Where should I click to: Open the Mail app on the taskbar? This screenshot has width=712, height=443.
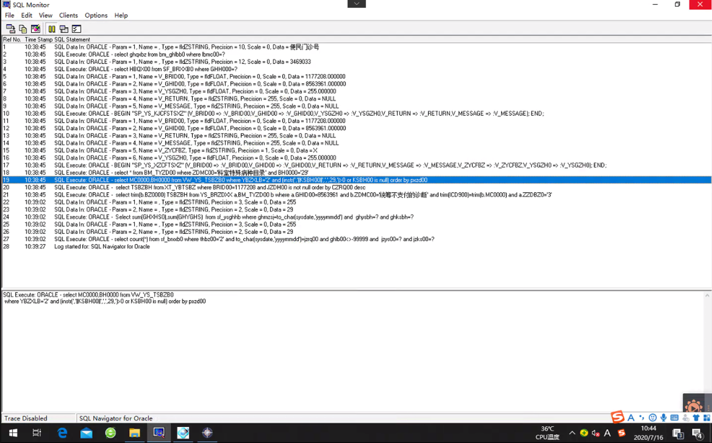pos(86,433)
